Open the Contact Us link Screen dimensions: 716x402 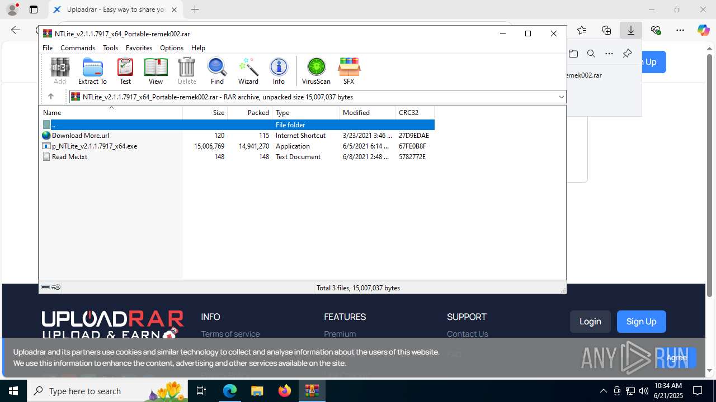point(467,334)
